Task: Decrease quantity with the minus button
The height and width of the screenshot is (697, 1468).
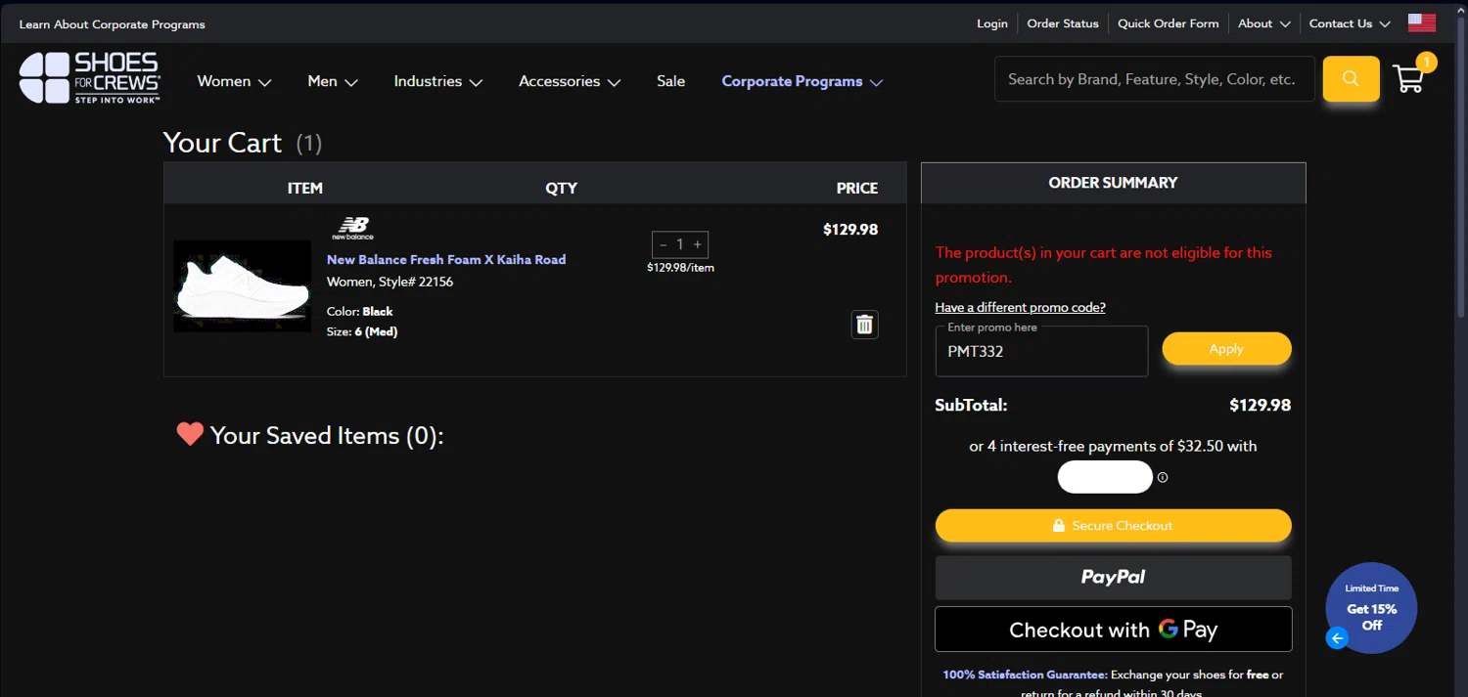Action: (x=664, y=244)
